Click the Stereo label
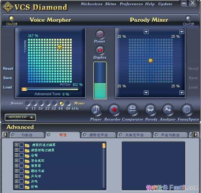 tap(17, 103)
